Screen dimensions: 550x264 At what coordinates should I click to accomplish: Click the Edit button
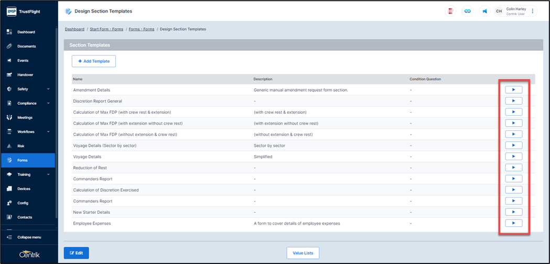pos(76,253)
